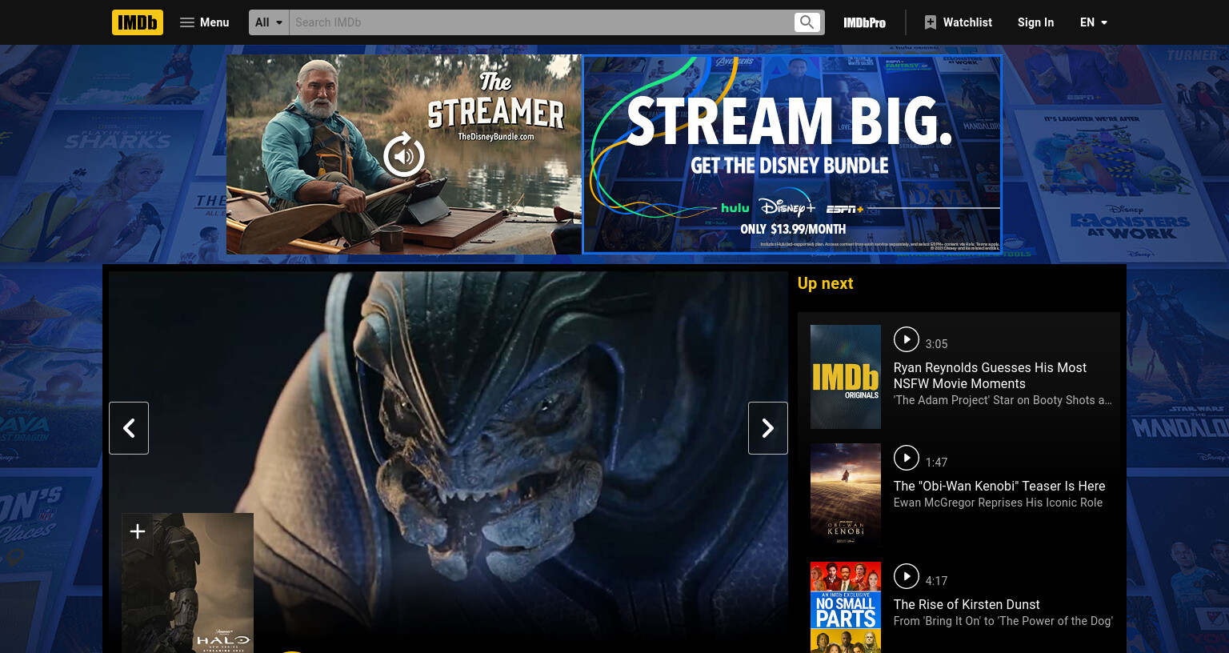Focus the Search IMDb field
The width and height of the screenshot is (1229, 653).
tap(541, 22)
